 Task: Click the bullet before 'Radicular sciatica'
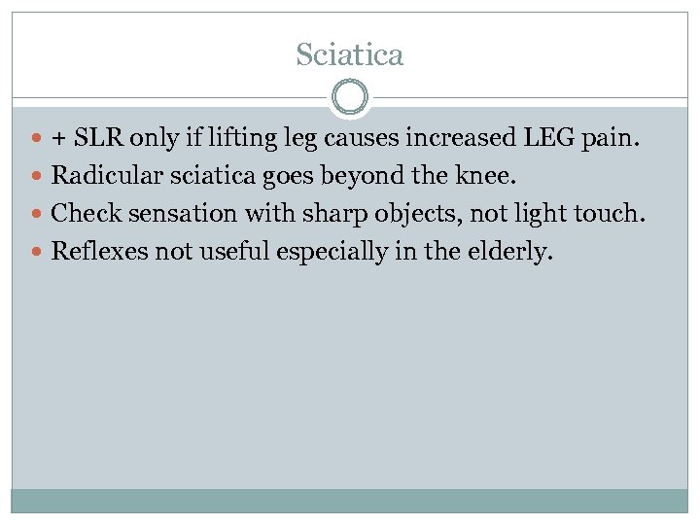click(x=37, y=177)
